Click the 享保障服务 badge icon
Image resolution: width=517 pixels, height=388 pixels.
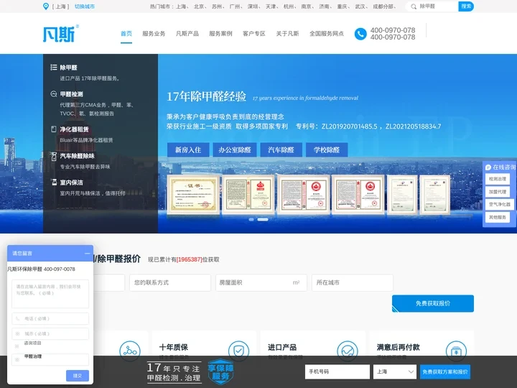(x=220, y=372)
